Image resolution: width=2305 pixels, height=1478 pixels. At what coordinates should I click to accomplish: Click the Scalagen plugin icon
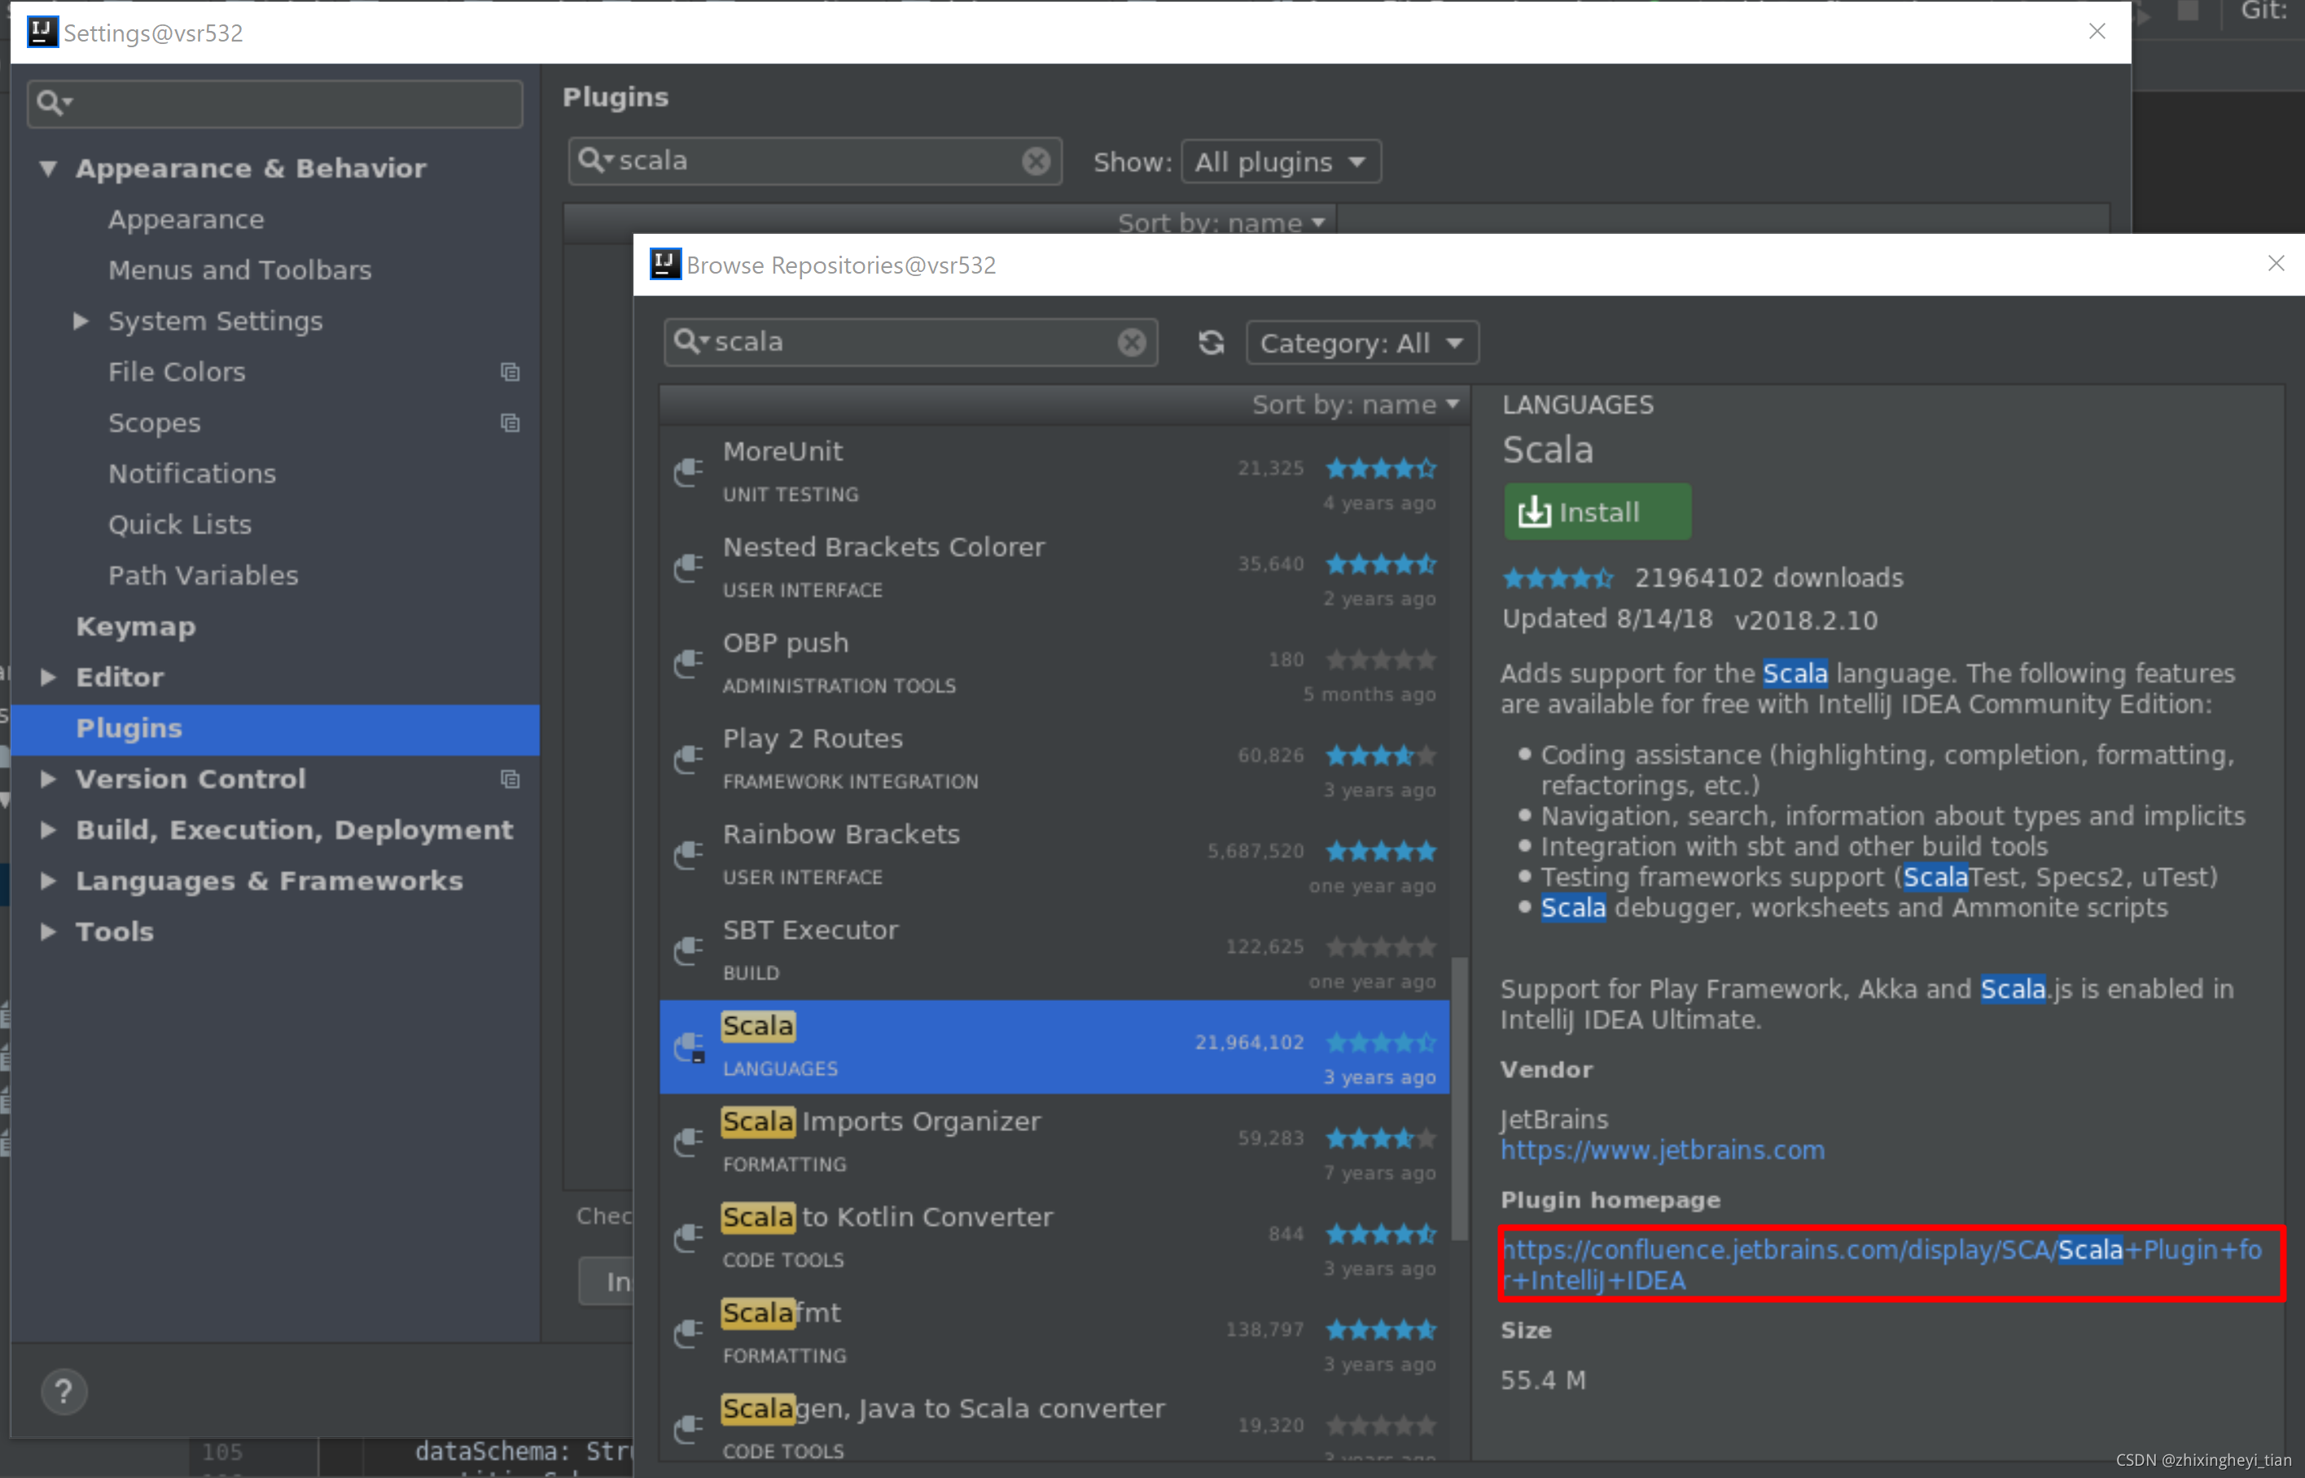[x=688, y=1429]
